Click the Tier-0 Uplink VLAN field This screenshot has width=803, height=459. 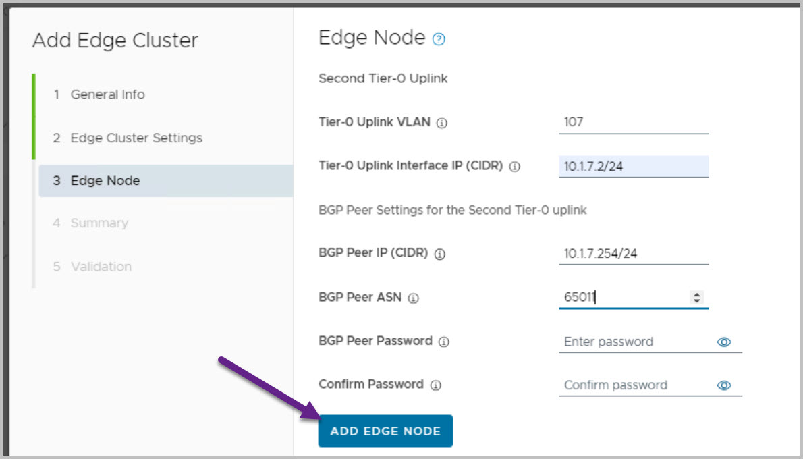click(634, 122)
